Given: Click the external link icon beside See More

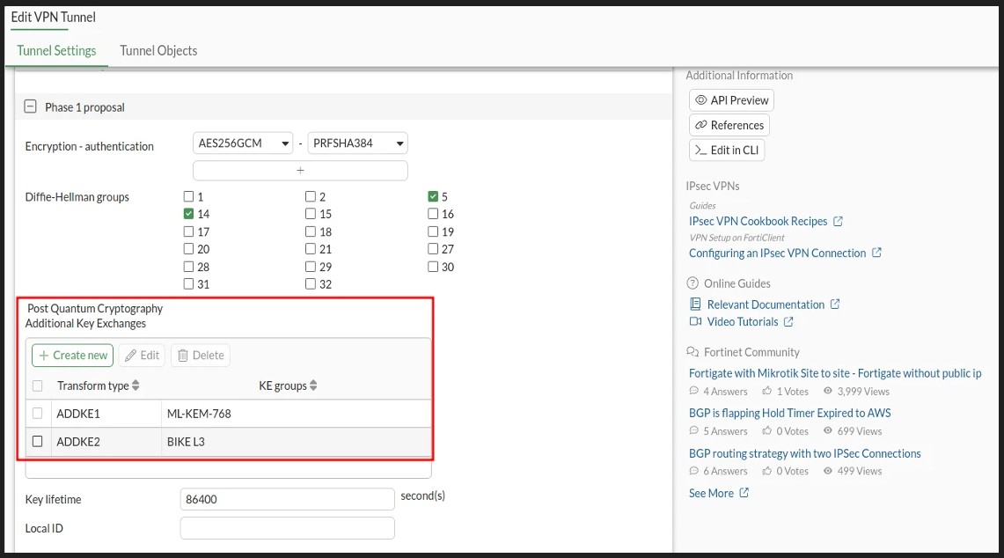Looking at the screenshot, I should tap(744, 493).
